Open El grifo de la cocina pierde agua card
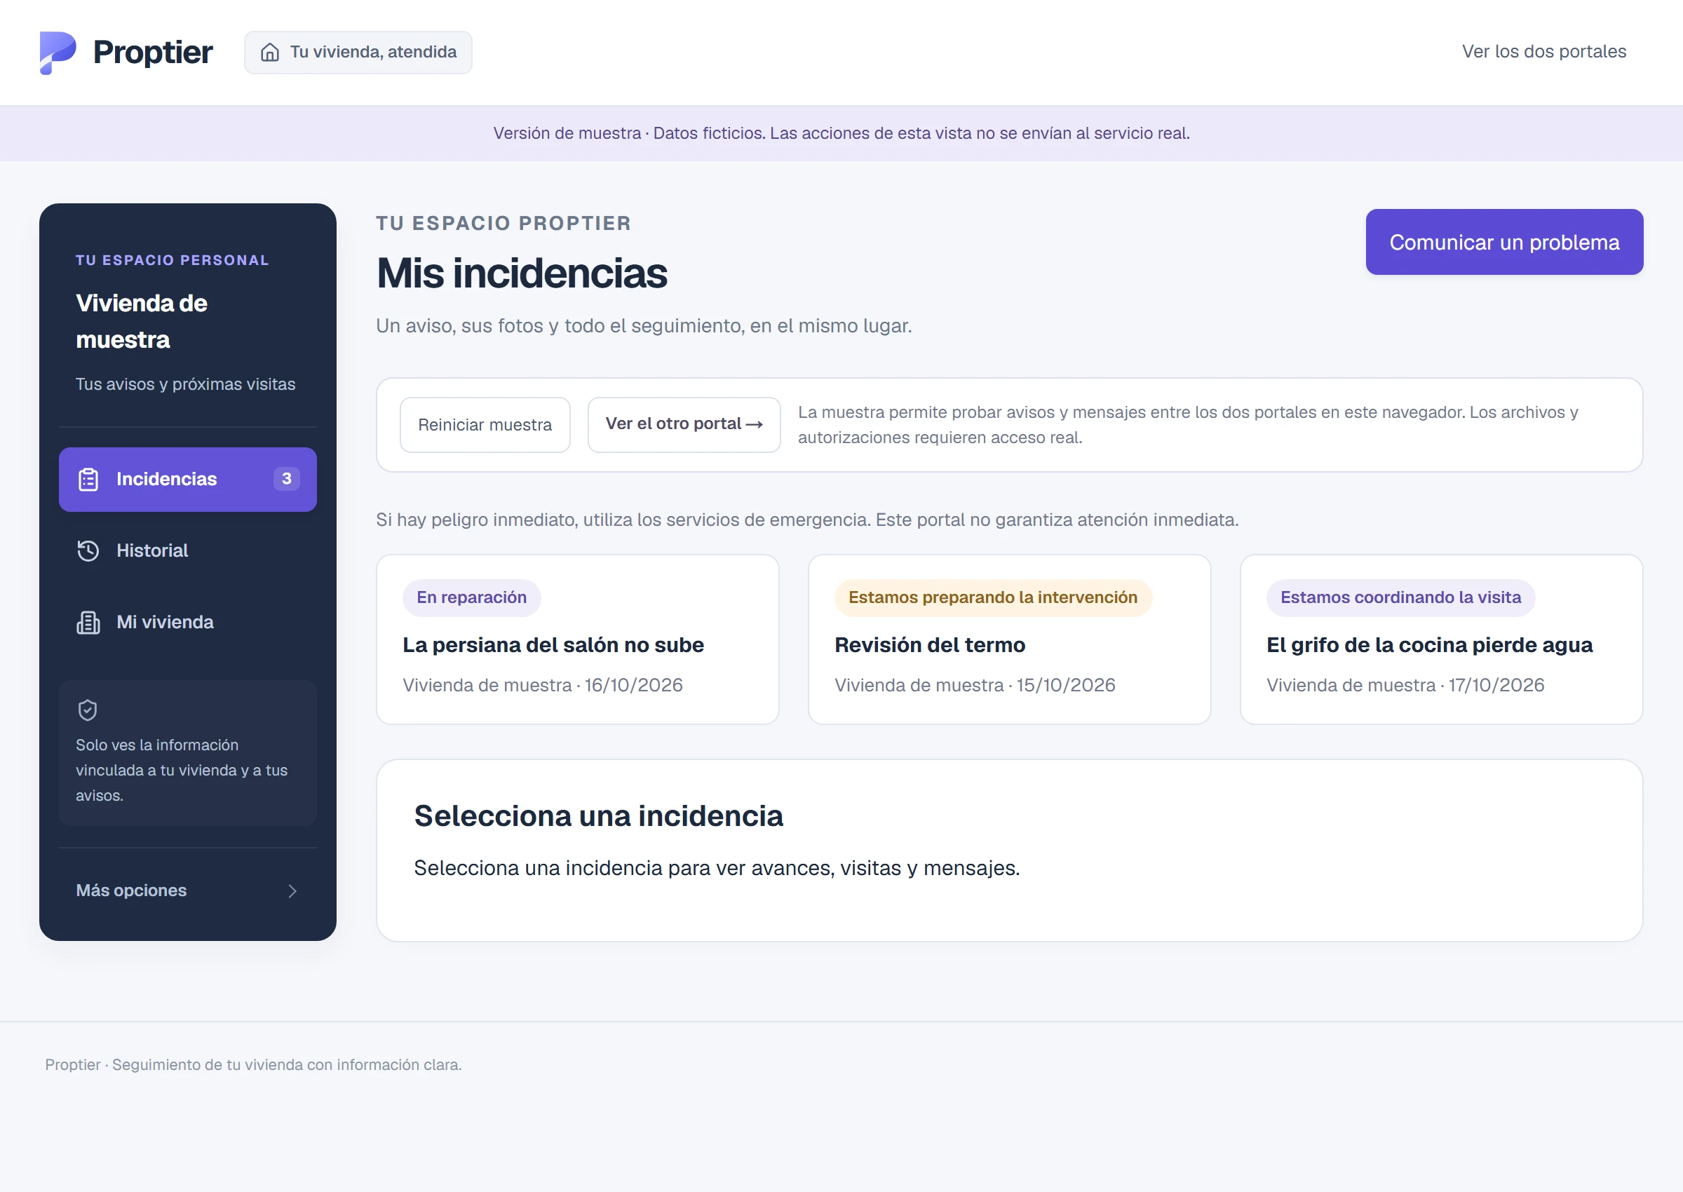Viewport: 1683px width, 1192px height. click(1441, 639)
